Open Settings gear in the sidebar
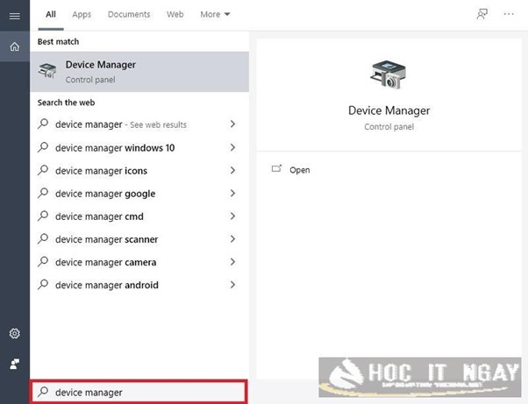 [15, 333]
